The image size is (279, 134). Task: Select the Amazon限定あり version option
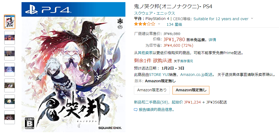tap(152, 90)
